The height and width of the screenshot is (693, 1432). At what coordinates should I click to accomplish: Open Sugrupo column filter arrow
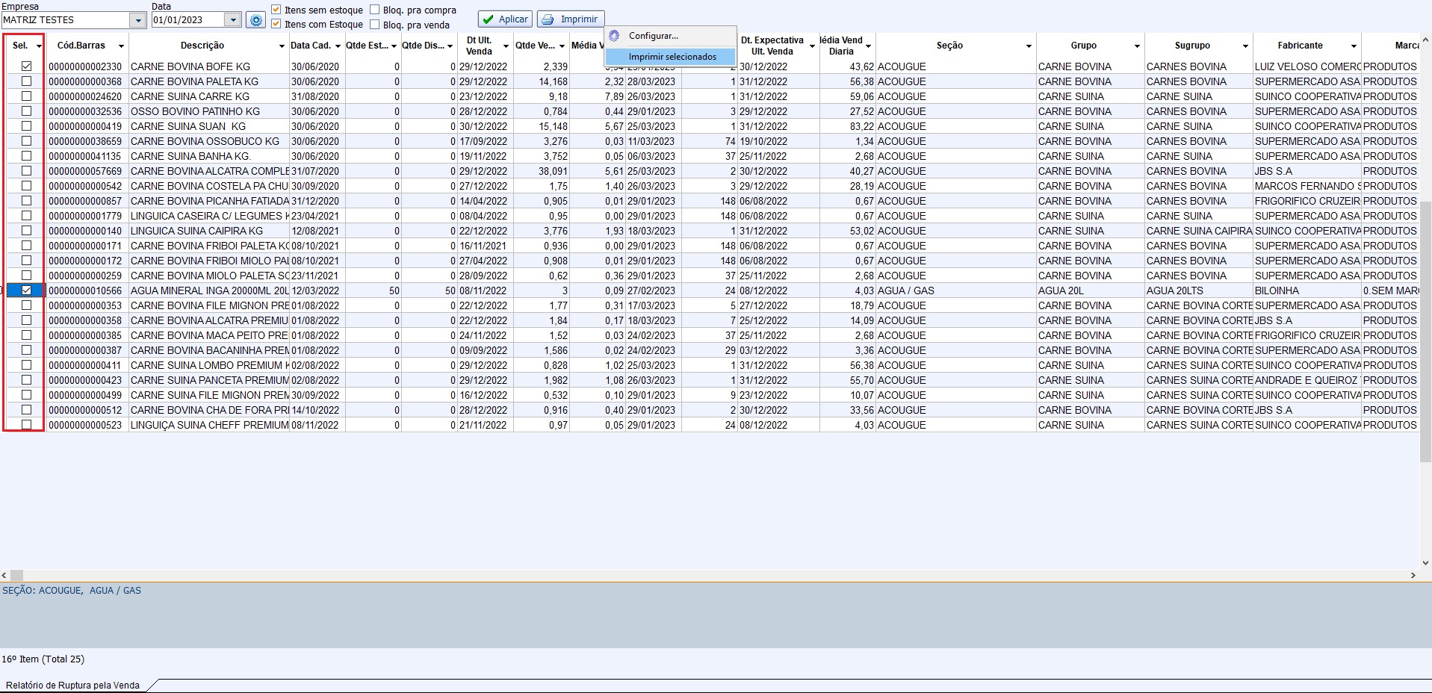point(1245,46)
